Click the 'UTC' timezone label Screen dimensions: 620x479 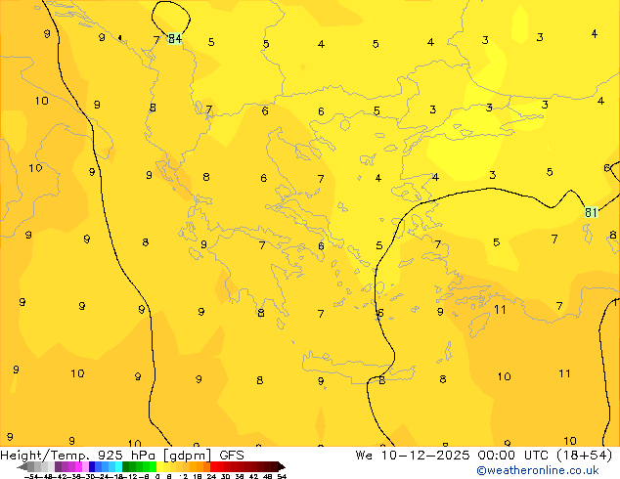coord(536,456)
